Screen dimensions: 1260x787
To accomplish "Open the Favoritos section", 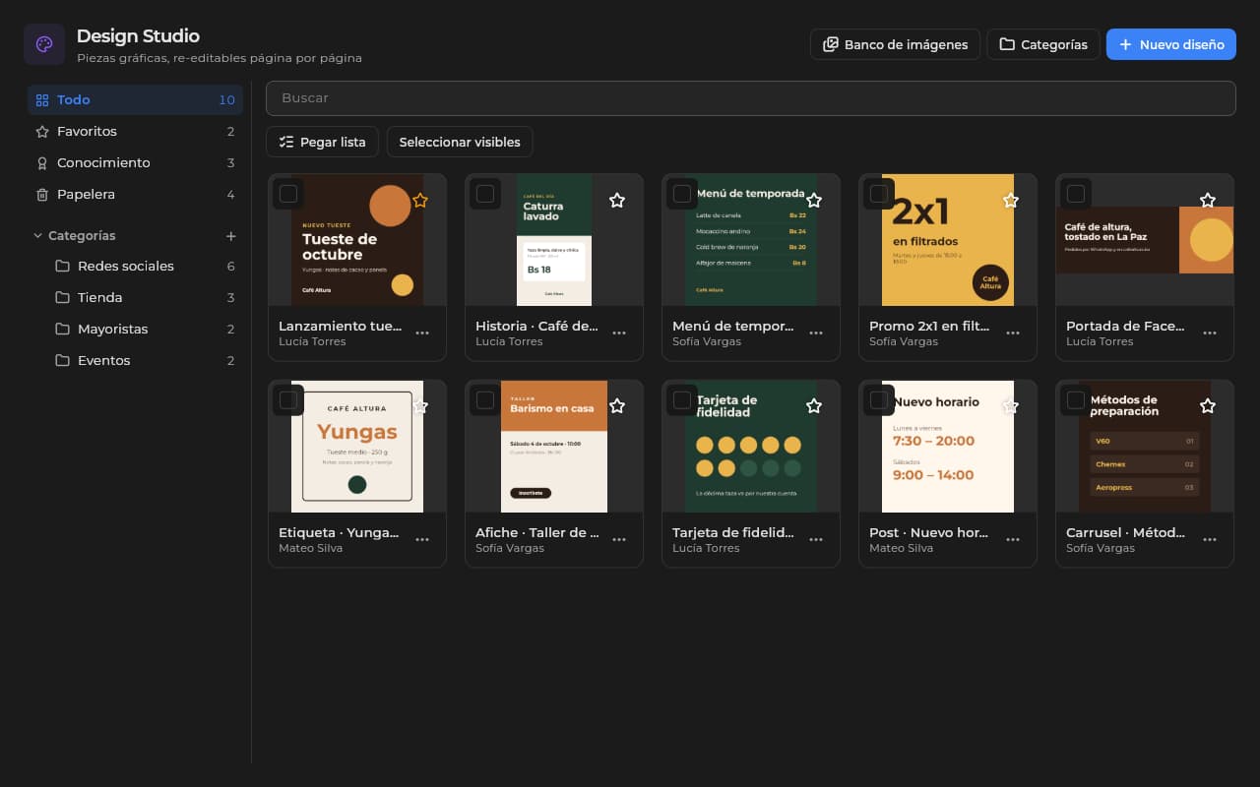I will [135, 131].
